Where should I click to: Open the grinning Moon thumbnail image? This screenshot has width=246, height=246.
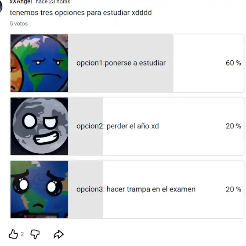pyautogui.click(x=39, y=127)
